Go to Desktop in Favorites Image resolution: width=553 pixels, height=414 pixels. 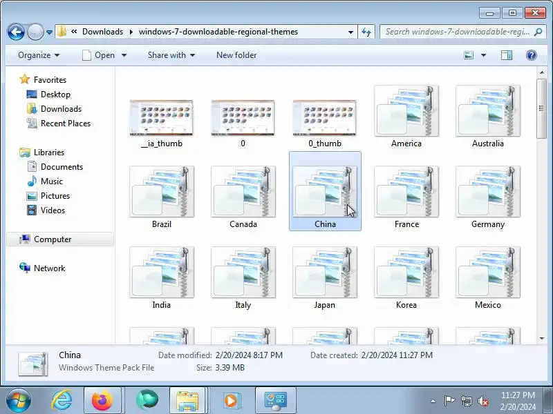click(48, 95)
